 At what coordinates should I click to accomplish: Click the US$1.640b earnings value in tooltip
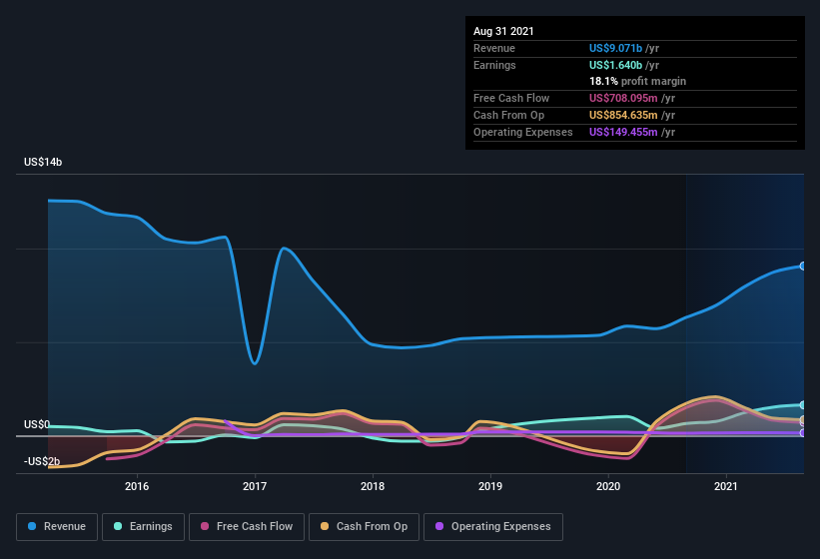(x=615, y=65)
